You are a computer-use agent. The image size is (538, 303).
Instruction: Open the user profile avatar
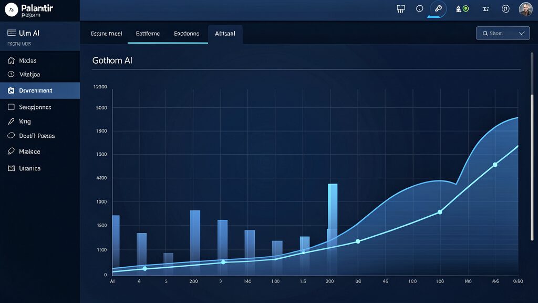click(525, 9)
